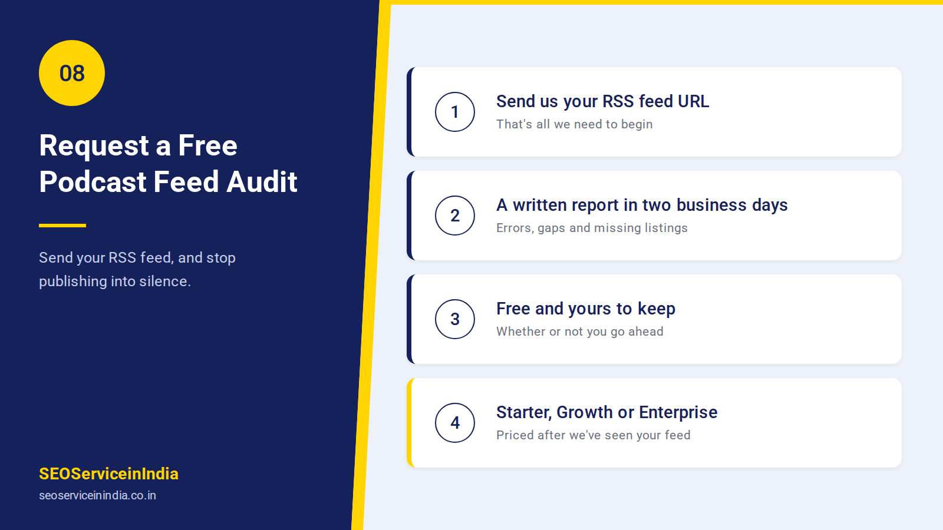
Task: Click 'Errors, gaps and missing listings' text
Action: [x=592, y=228]
